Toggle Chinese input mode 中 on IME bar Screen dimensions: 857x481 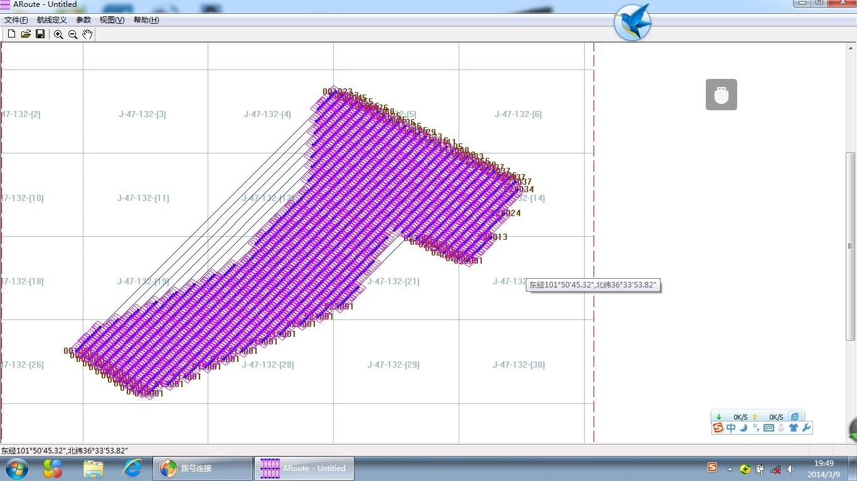coord(731,428)
